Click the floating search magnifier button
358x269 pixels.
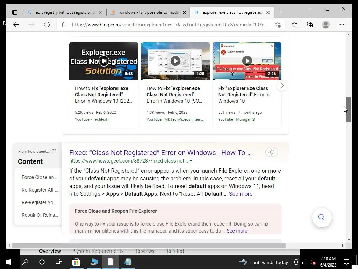[x=322, y=217]
